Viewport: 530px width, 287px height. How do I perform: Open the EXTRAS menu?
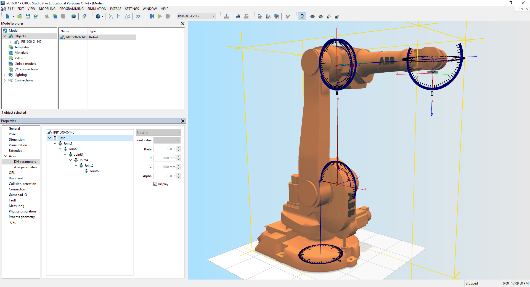(116, 9)
